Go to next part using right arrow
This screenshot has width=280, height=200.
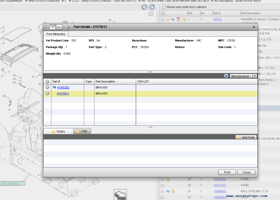59,27
